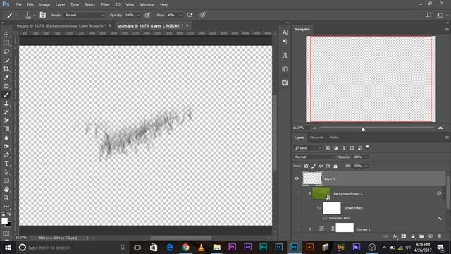Viewport: 451px width, 254px height.
Task: Select the Clone Stamp tool
Action: point(6,104)
